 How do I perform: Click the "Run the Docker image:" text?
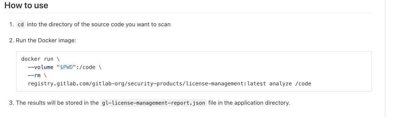click(x=46, y=41)
